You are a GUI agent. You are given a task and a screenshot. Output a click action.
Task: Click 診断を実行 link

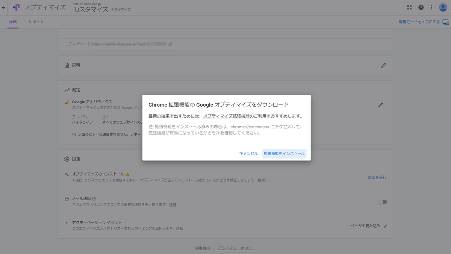click(x=377, y=177)
